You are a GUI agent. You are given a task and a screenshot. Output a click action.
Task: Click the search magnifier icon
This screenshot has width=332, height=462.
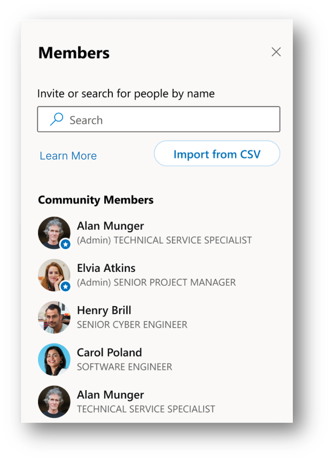(x=57, y=119)
